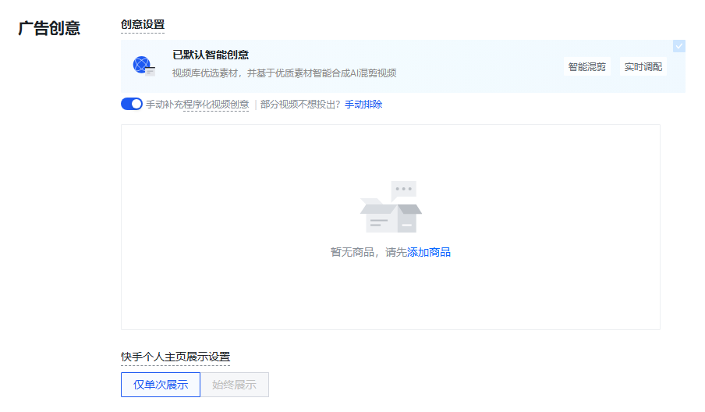Viewport: 705px width, 412px height.
Task: Click the 添加商品 link
Action: click(x=428, y=252)
